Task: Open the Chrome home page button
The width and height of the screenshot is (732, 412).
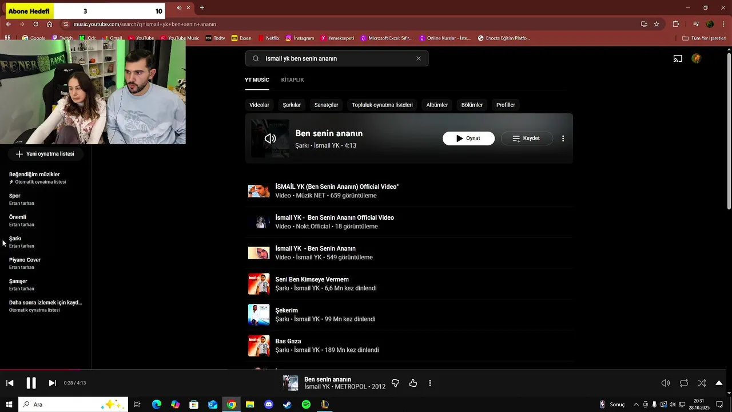Action: (x=49, y=24)
